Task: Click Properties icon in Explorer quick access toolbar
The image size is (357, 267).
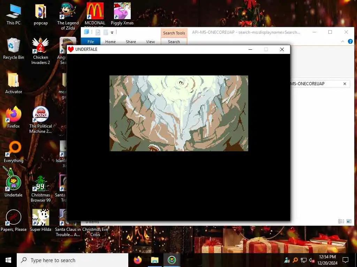Action: 98,32
